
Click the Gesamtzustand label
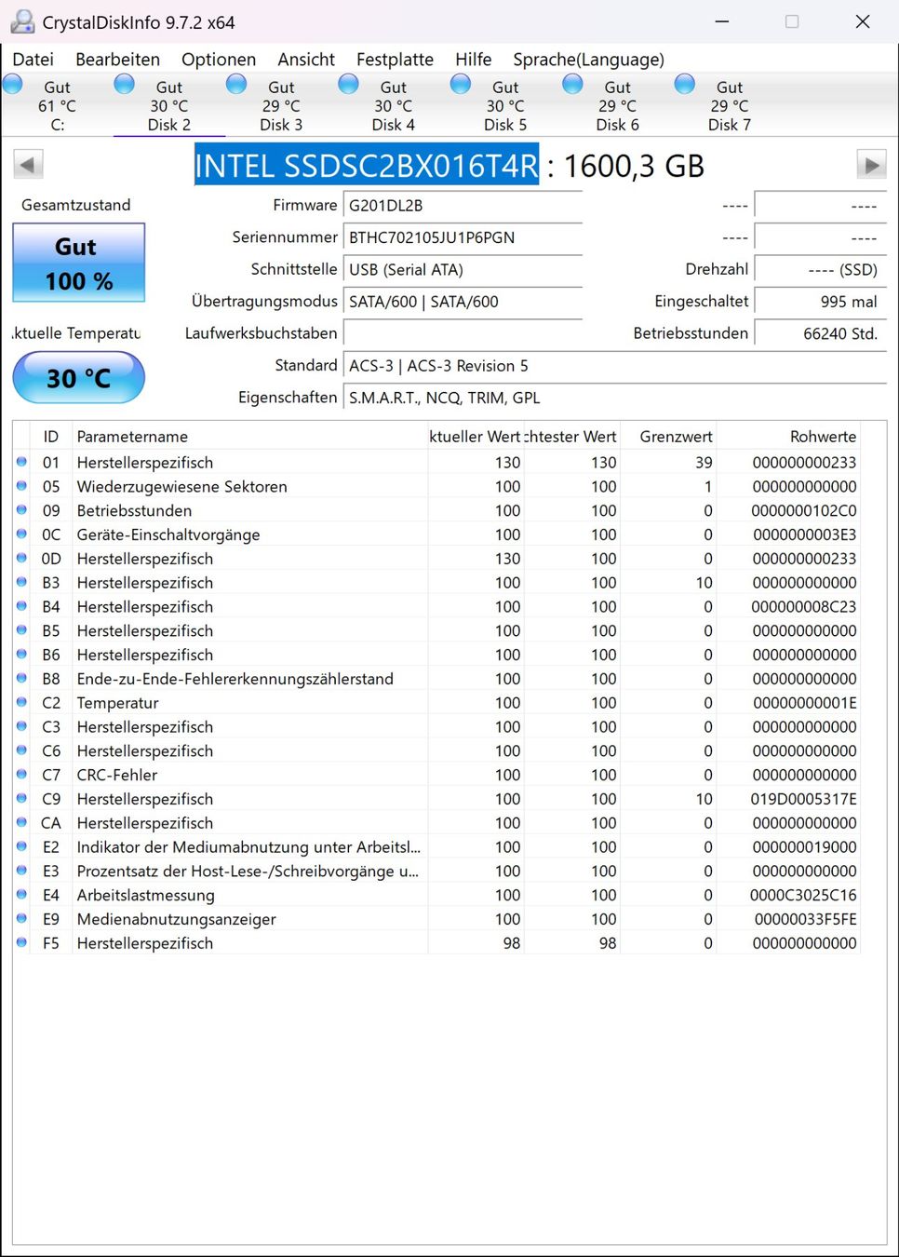click(75, 205)
